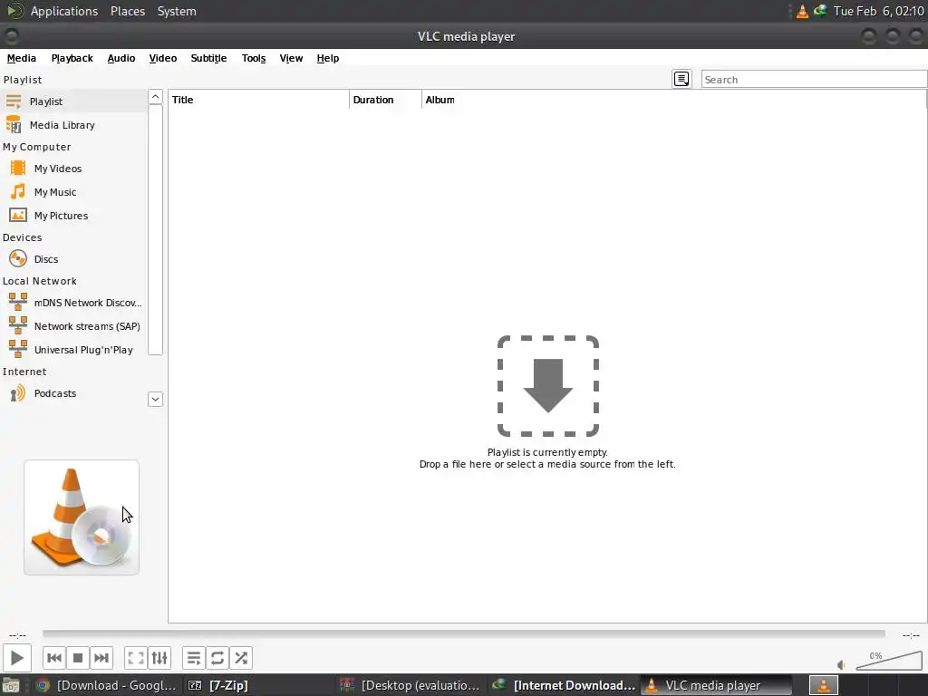The height and width of the screenshot is (696, 928).
Task: Select Universal Plug'n'Play source
Action: [x=73, y=350]
